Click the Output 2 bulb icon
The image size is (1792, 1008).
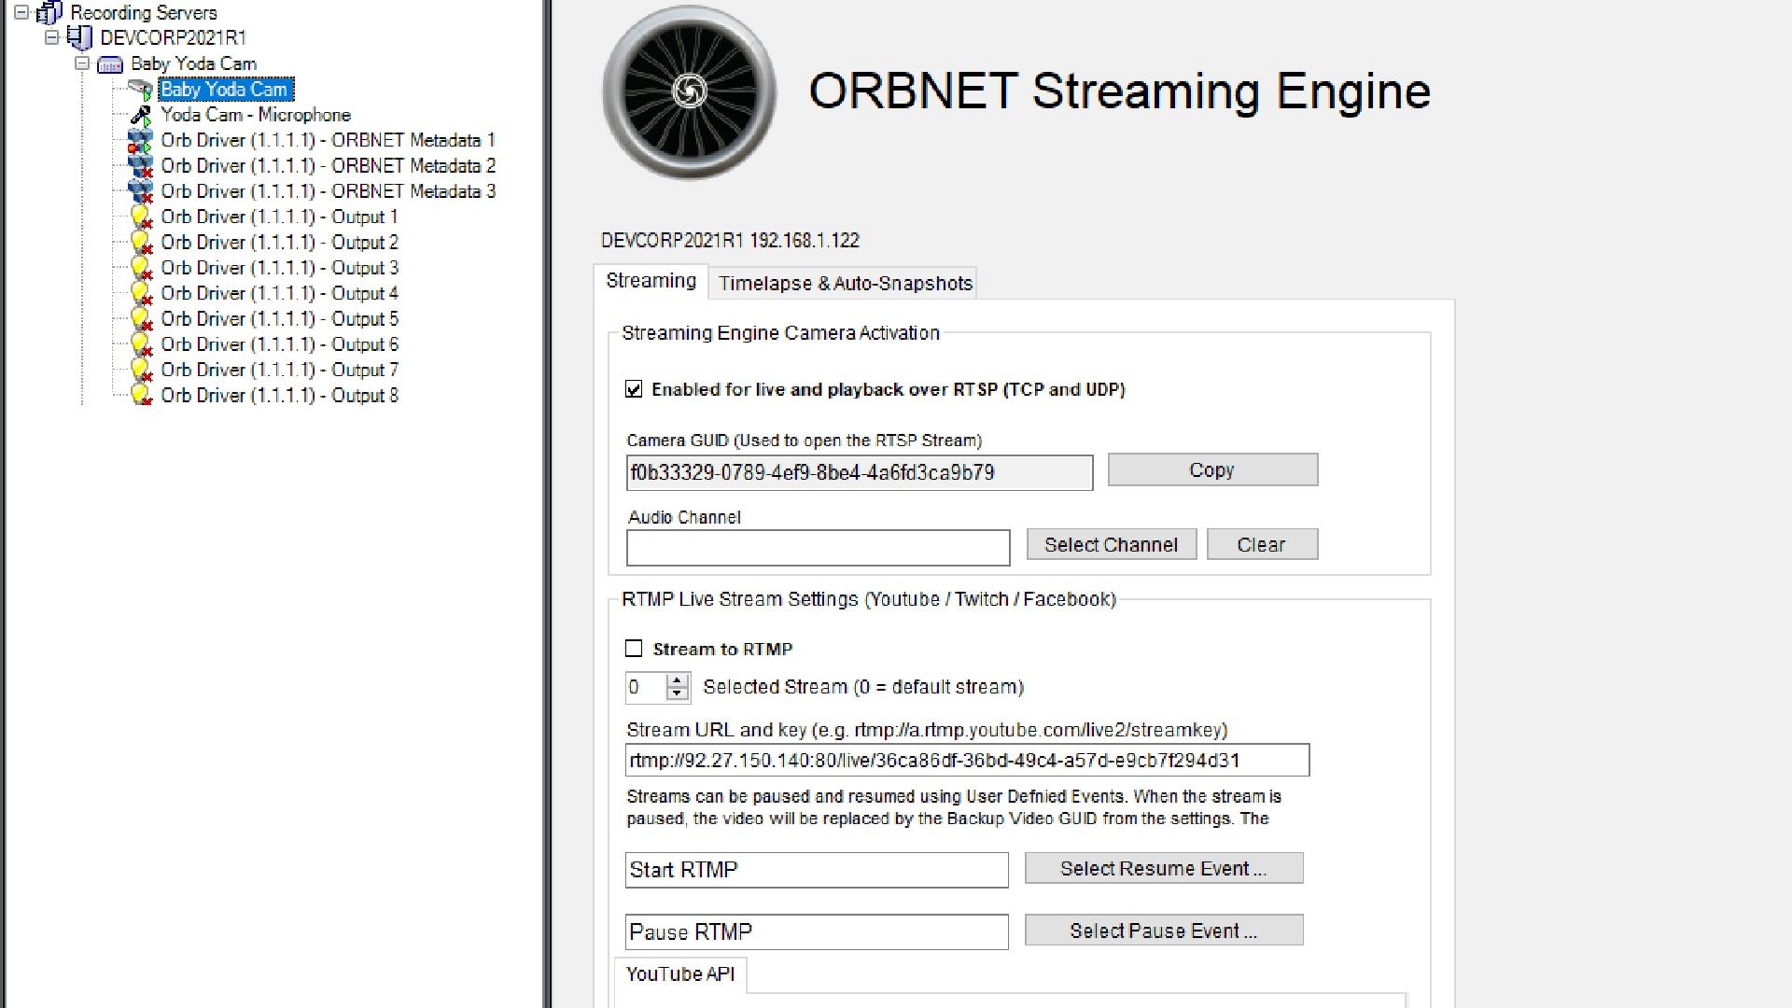[x=141, y=243]
